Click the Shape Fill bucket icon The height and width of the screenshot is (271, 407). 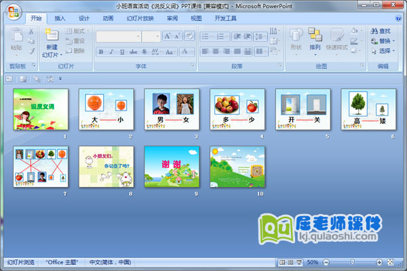pyautogui.click(x=354, y=31)
